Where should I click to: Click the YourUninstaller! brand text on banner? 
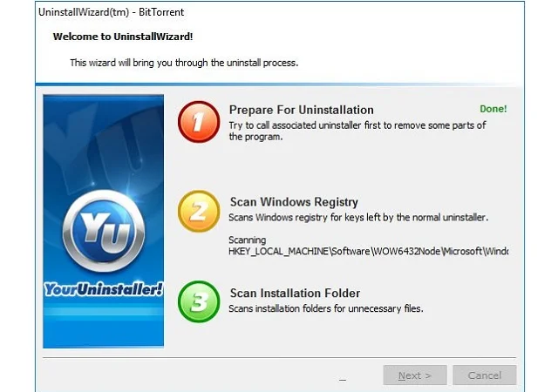point(104,289)
